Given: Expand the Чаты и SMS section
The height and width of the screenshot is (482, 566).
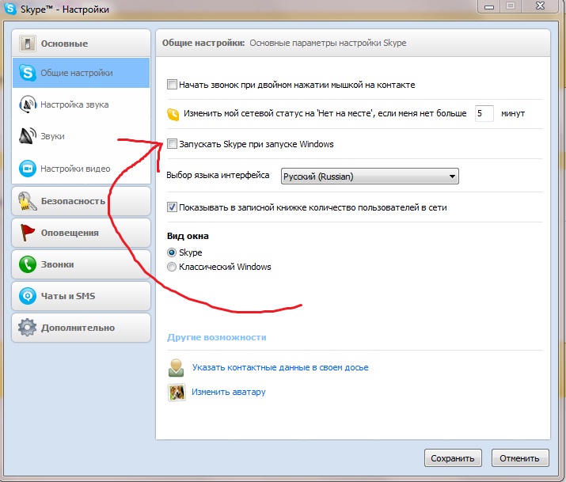Looking at the screenshot, I should tap(82, 296).
